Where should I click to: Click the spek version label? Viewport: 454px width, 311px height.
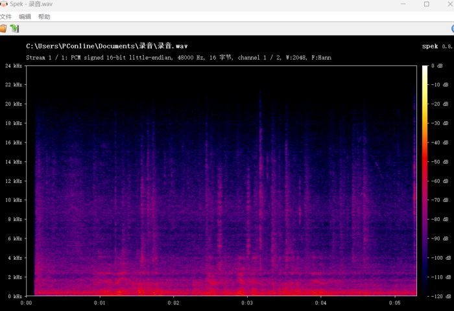(437, 46)
